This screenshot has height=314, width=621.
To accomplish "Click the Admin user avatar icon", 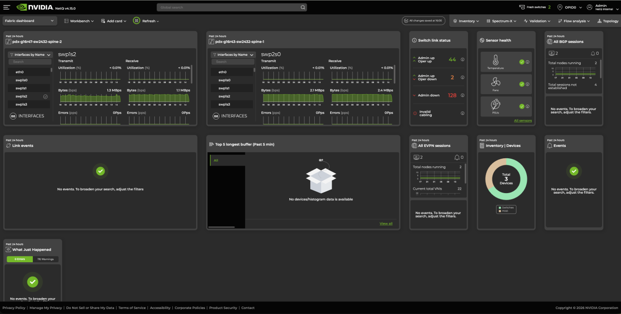I will (590, 7).
